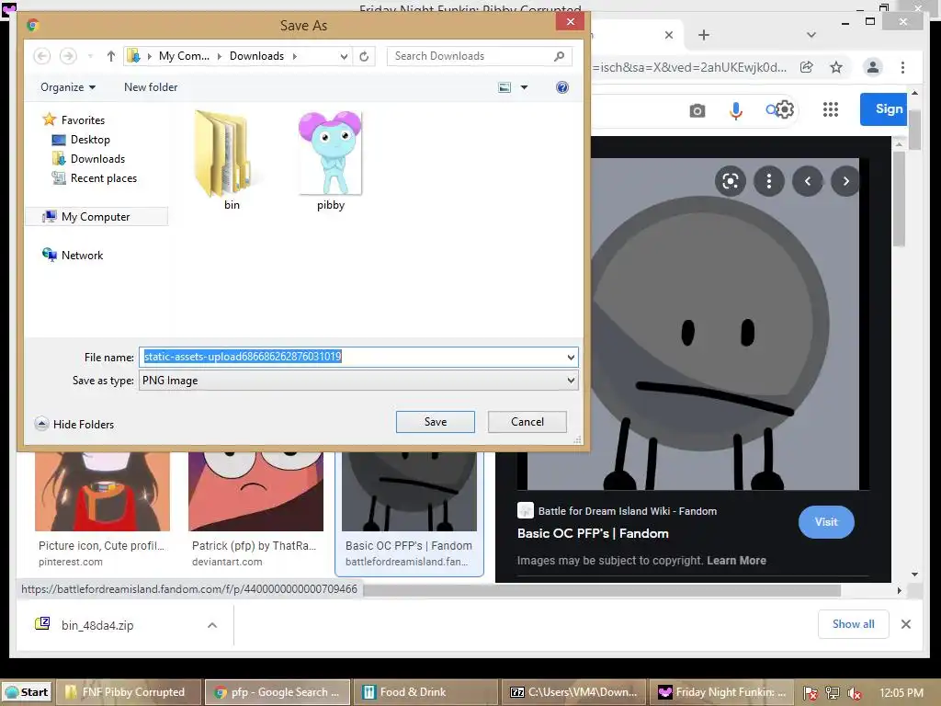Screen dimensions: 941x706
Task: Open the Organize menu
Action: coord(68,87)
